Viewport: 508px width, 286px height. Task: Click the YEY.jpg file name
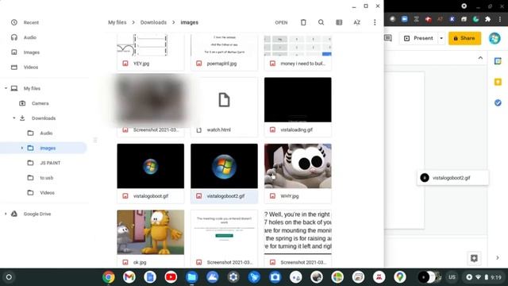pos(141,64)
